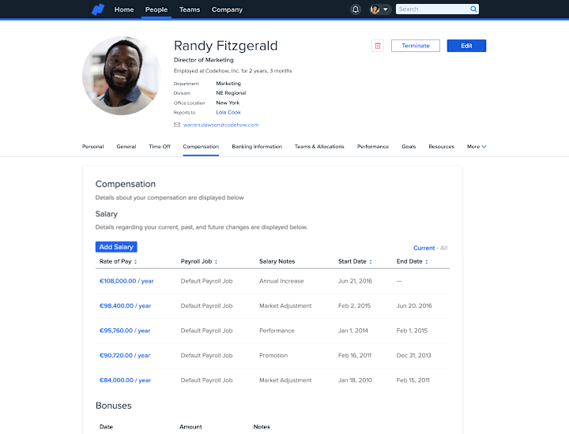
Task: Open the Banking Information tab
Action: (257, 147)
